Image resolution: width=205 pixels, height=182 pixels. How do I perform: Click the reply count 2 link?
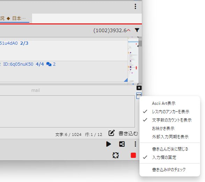tap(54, 64)
